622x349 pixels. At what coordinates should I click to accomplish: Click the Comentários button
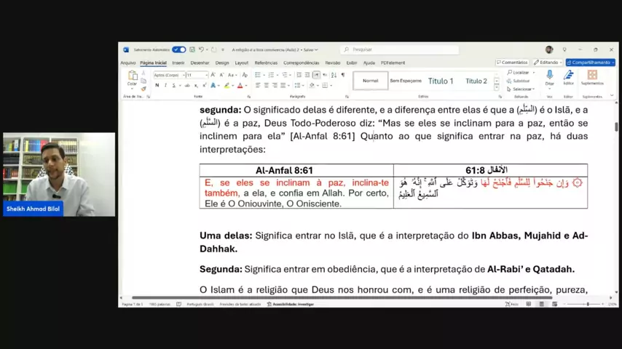(x=512, y=63)
